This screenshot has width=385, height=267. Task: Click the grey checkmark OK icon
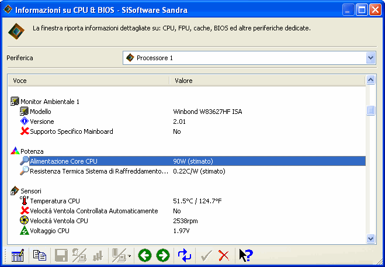206,256
